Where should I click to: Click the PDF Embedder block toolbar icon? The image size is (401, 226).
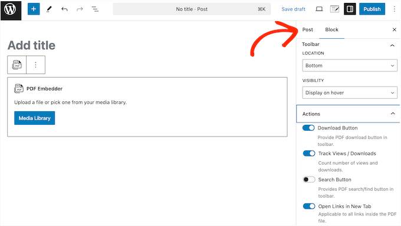(x=17, y=65)
